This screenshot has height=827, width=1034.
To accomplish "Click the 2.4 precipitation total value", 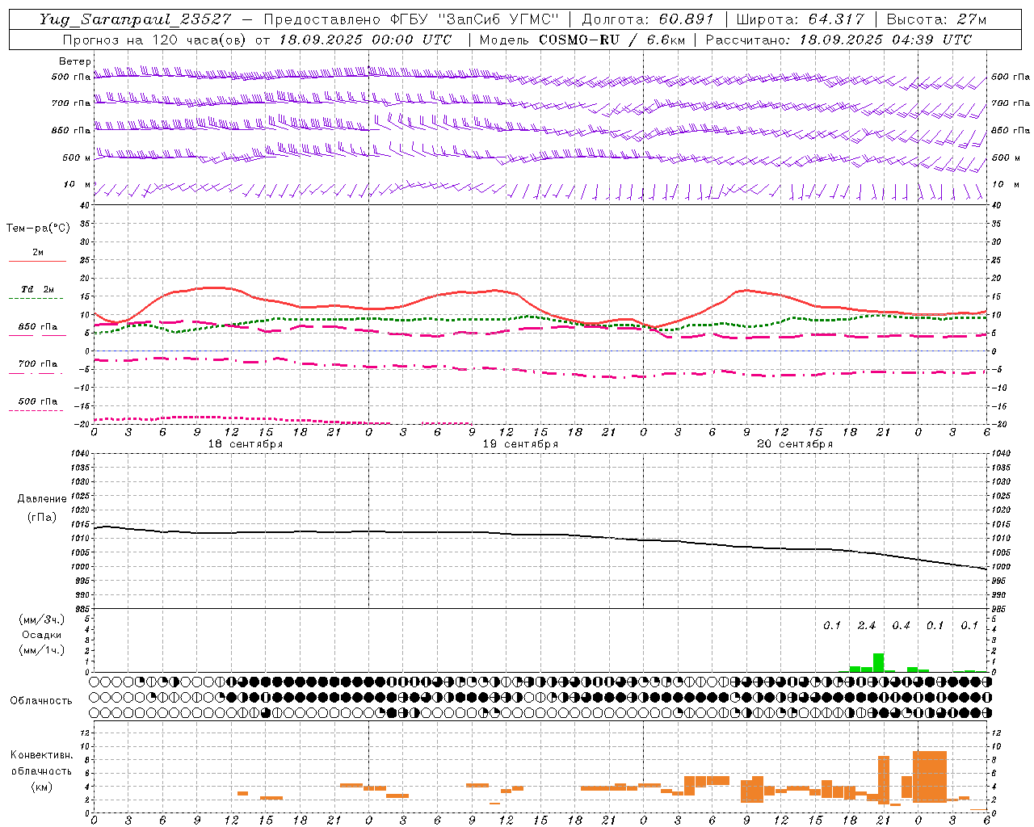I will [x=867, y=625].
